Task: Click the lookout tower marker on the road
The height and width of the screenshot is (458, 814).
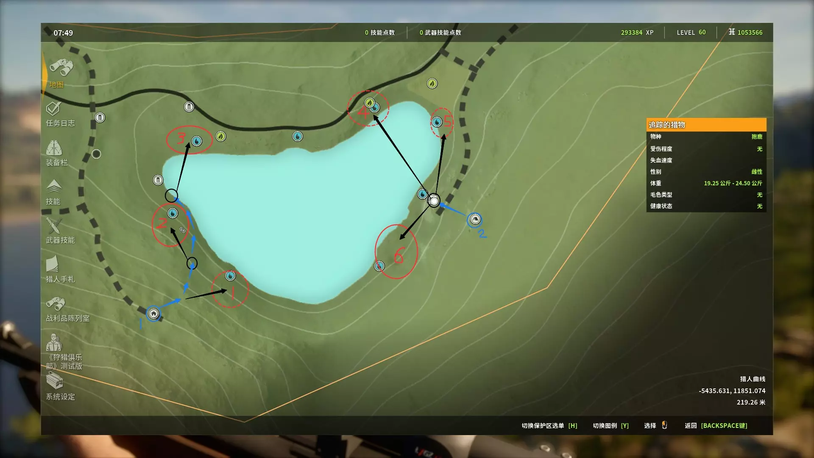Action: pos(189,107)
